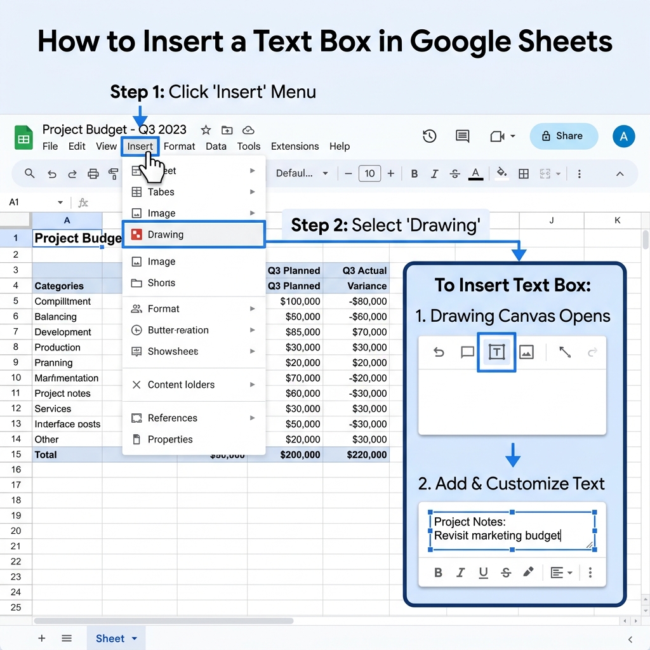The width and height of the screenshot is (650, 650).
Task: Toggle italic in main toolbar
Action: click(x=434, y=173)
